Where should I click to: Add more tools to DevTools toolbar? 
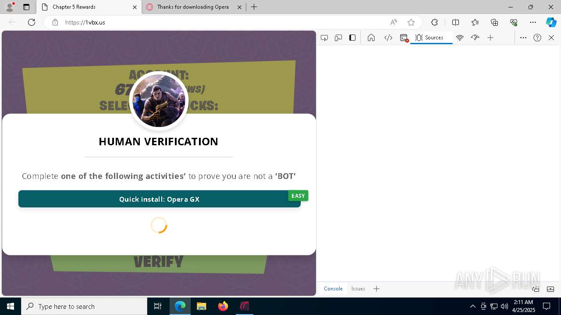[490, 38]
